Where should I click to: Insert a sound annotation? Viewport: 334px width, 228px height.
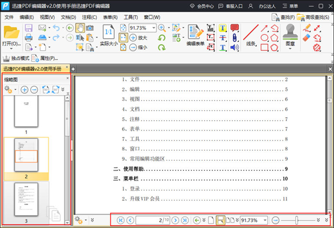click(x=235, y=47)
